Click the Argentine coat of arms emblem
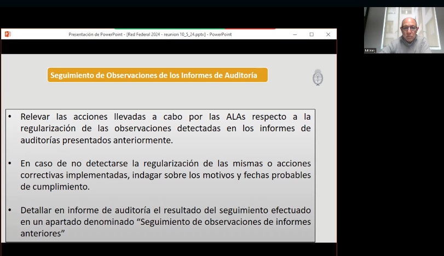This screenshot has width=444, height=256. click(318, 77)
